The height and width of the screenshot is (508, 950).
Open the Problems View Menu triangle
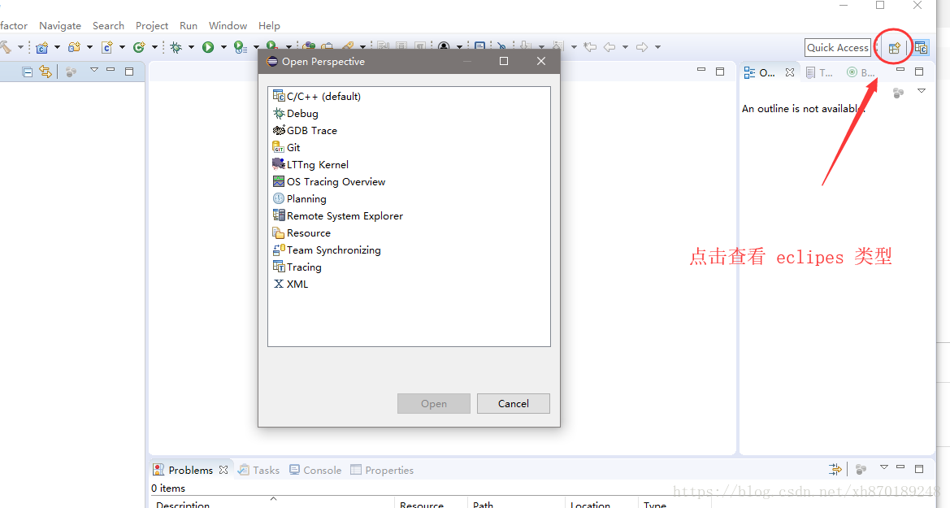point(884,467)
